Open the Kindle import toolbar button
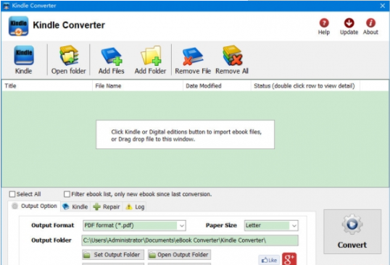The height and width of the screenshot is (265, 390). click(24, 60)
